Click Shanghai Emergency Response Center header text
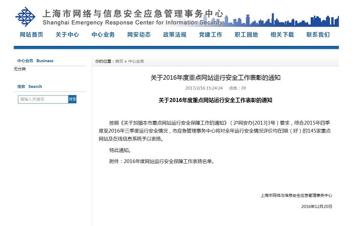 (x=133, y=23)
